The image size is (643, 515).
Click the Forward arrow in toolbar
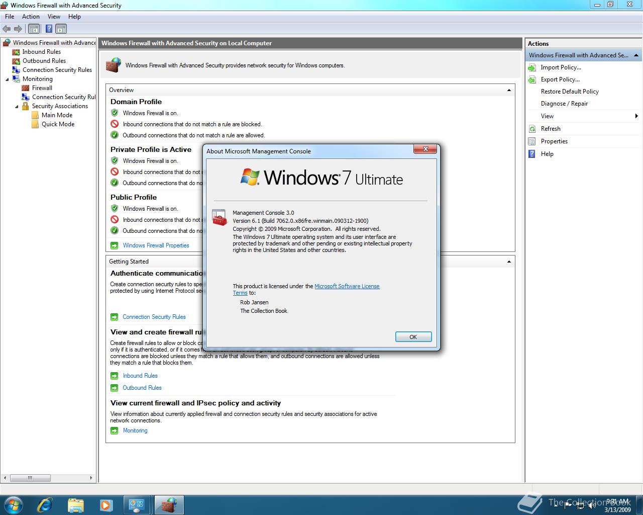pos(18,29)
